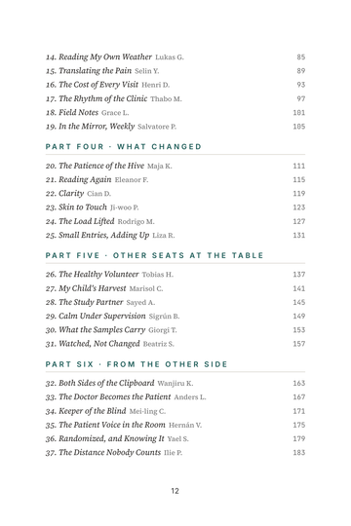The height and width of the screenshot is (526, 351).
Task: Open The Distance Nobody Counts chapter
Action: click(x=175, y=453)
